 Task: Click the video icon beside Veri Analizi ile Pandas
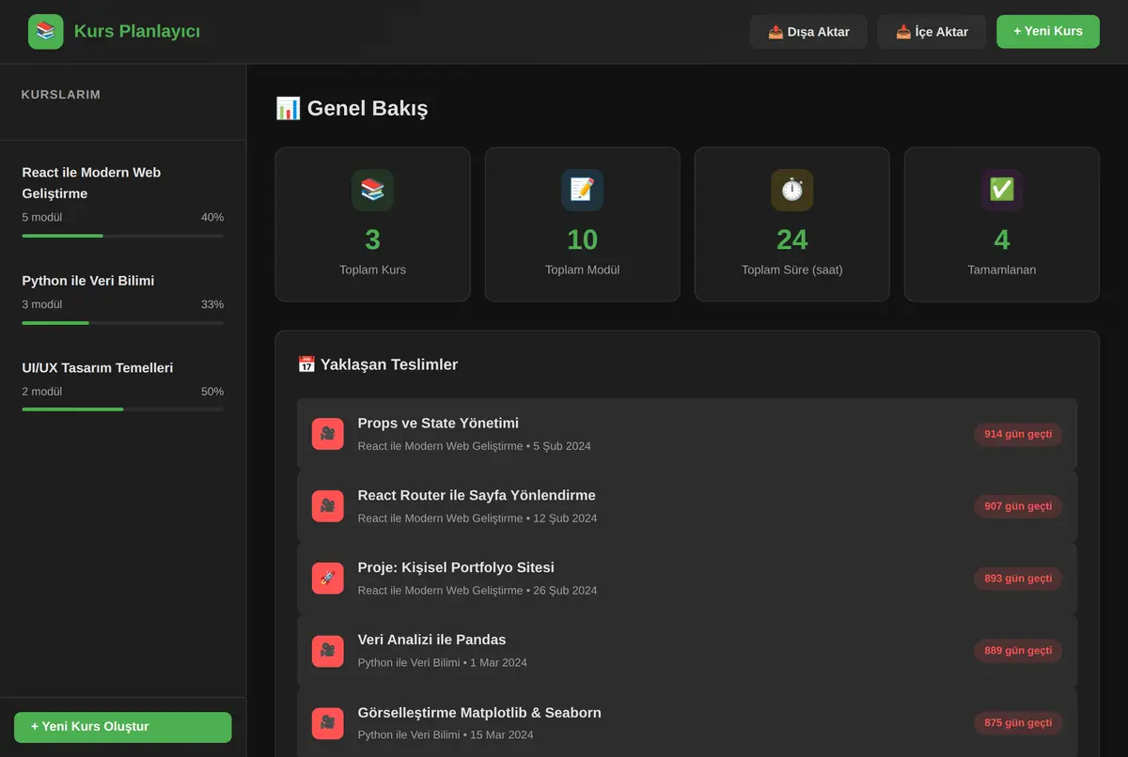pyautogui.click(x=328, y=650)
